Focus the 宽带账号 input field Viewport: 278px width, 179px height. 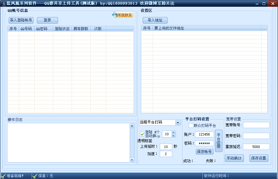pyautogui.click(x=256, y=125)
